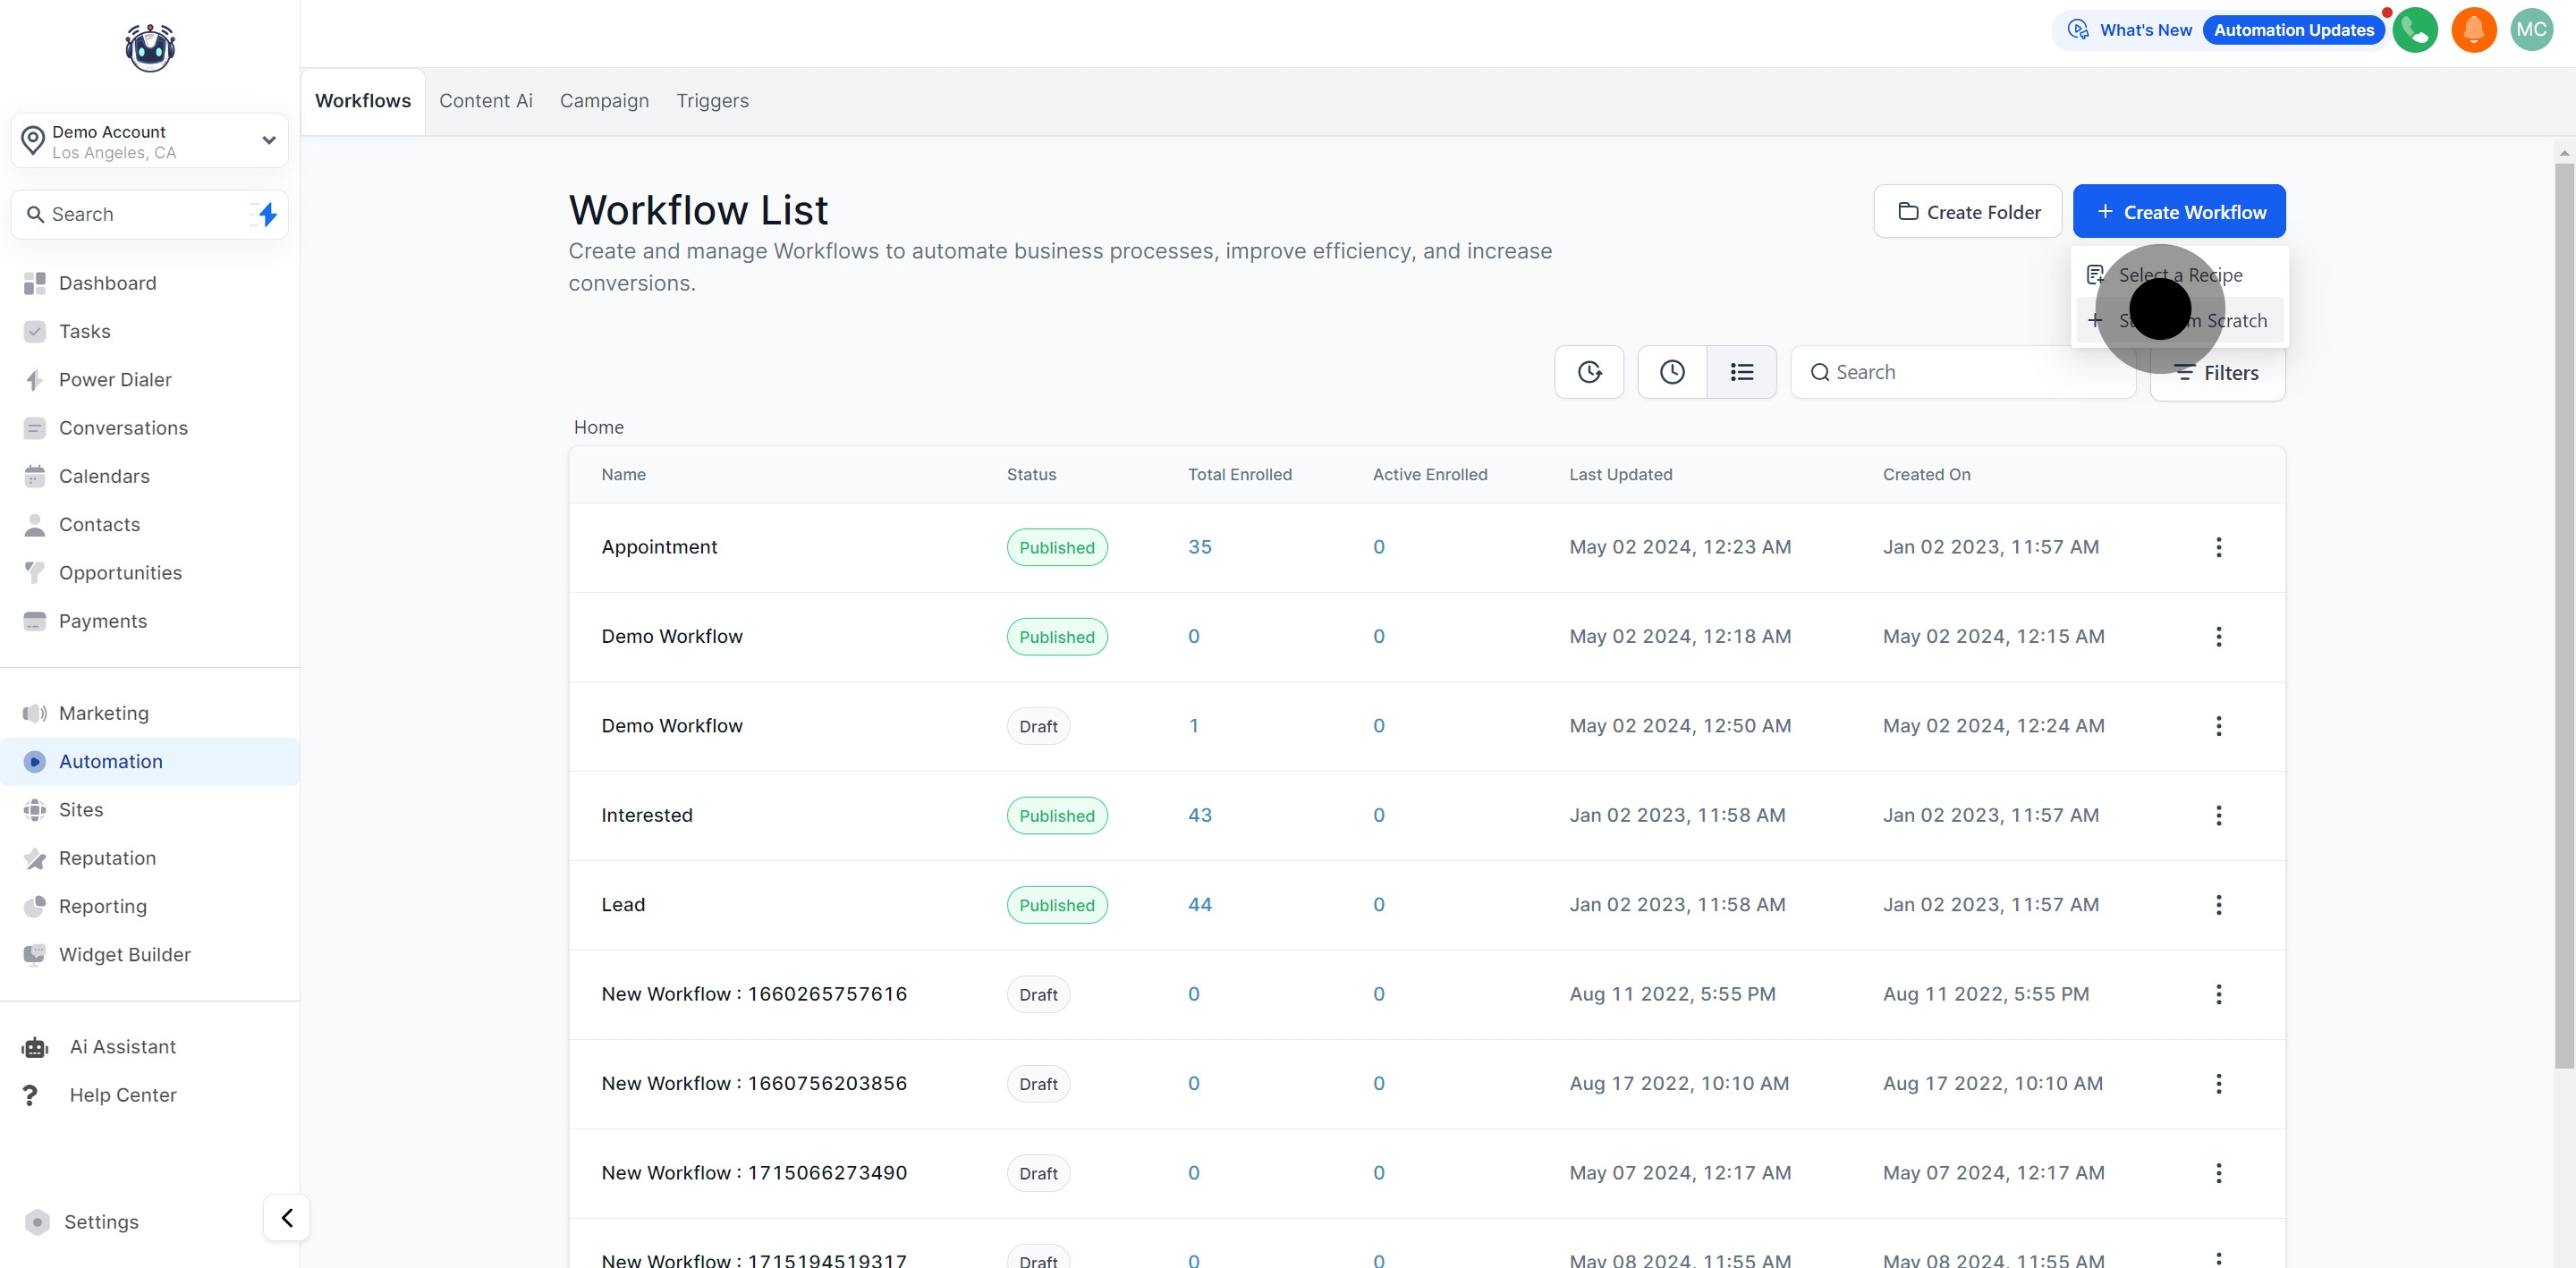The width and height of the screenshot is (2576, 1268).
Task: Open the Ai Assistant robot item
Action: click(x=122, y=1047)
